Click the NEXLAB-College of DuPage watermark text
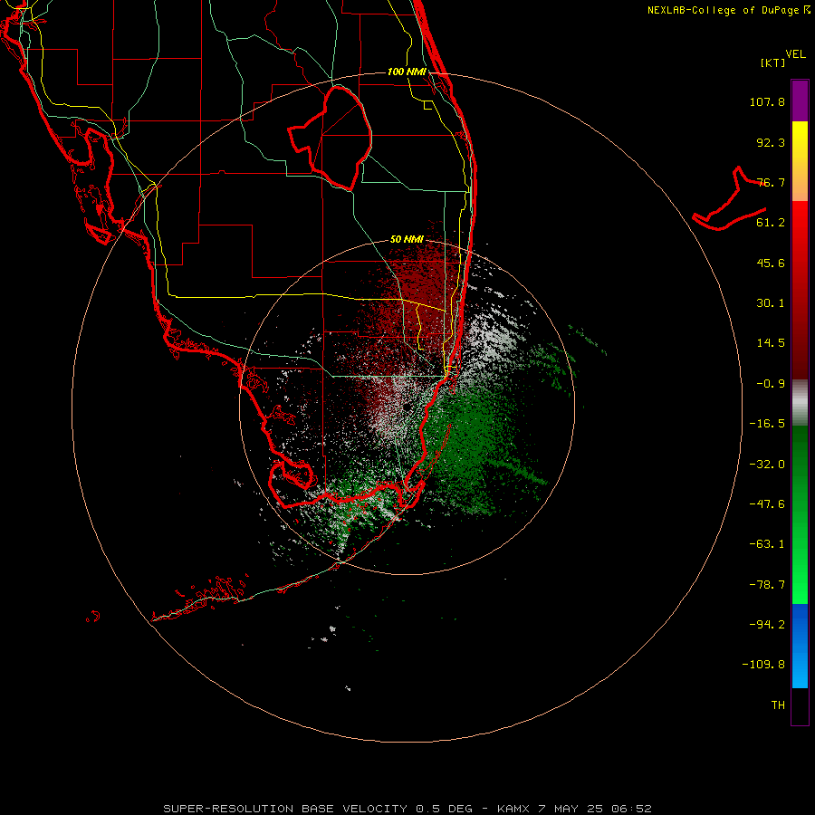This screenshot has width=815, height=815. click(x=728, y=10)
